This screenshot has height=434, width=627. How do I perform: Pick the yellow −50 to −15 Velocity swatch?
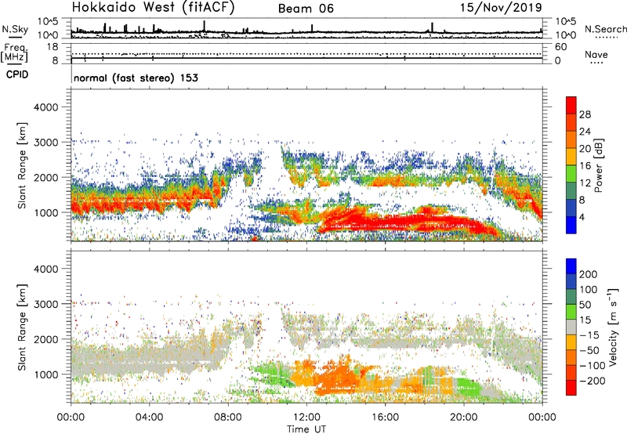[571, 342]
